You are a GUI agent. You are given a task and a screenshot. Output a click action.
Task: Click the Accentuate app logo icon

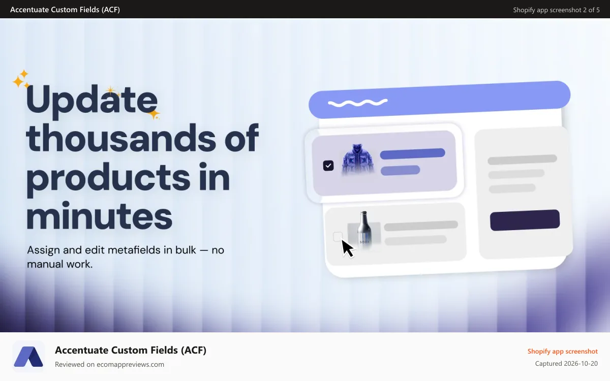coord(29,357)
